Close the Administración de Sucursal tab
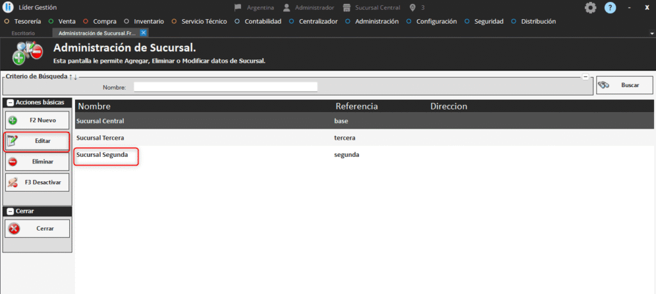The width and height of the screenshot is (656, 294). tap(143, 33)
